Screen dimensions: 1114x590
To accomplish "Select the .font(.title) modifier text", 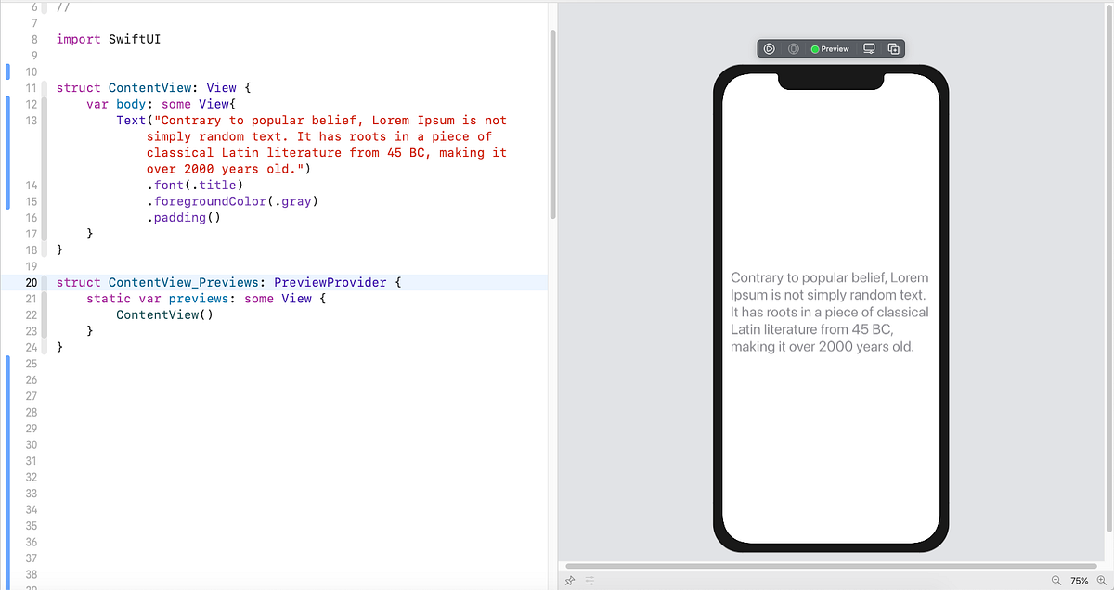I will 197,185.
